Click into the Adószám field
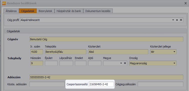The height and width of the screenshot is (91, 189). (x=106, y=77)
